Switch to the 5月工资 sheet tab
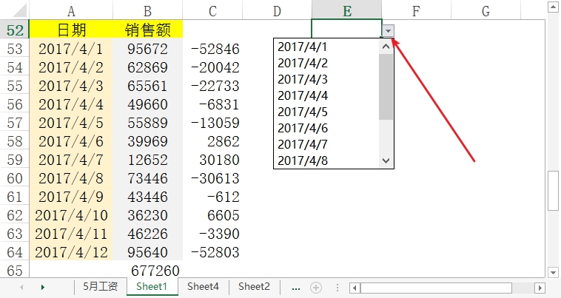 100,287
